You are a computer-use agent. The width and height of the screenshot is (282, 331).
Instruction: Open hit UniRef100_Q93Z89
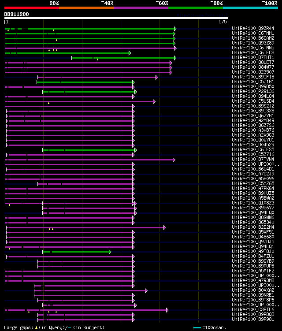tap(253, 43)
